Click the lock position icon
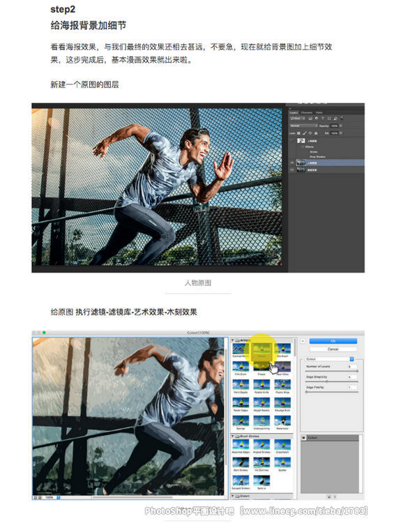The width and height of the screenshot is (403, 523). click(x=310, y=133)
